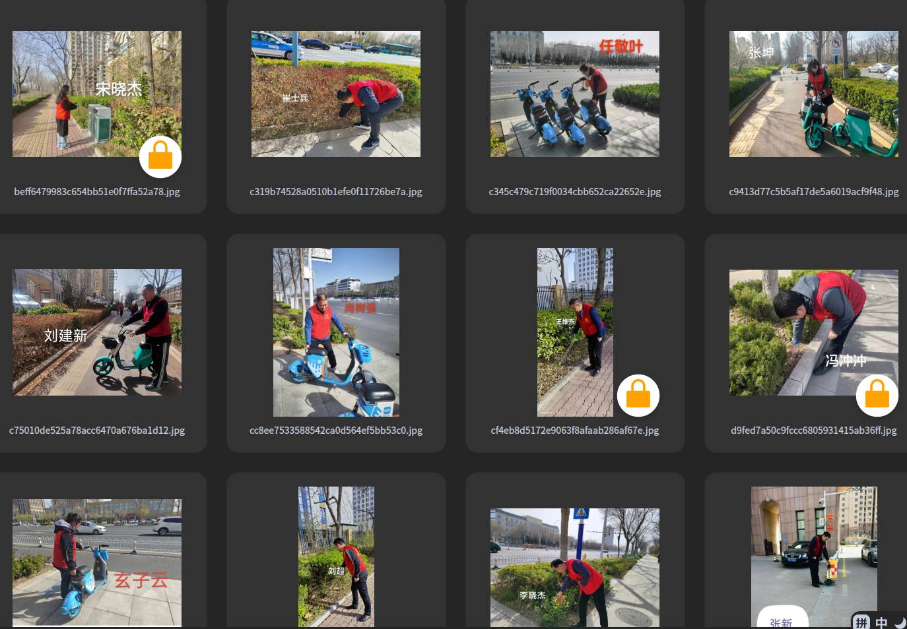Open the 宋晓杰 photo thumbnail
Image resolution: width=907 pixels, height=629 pixels.
point(97,94)
